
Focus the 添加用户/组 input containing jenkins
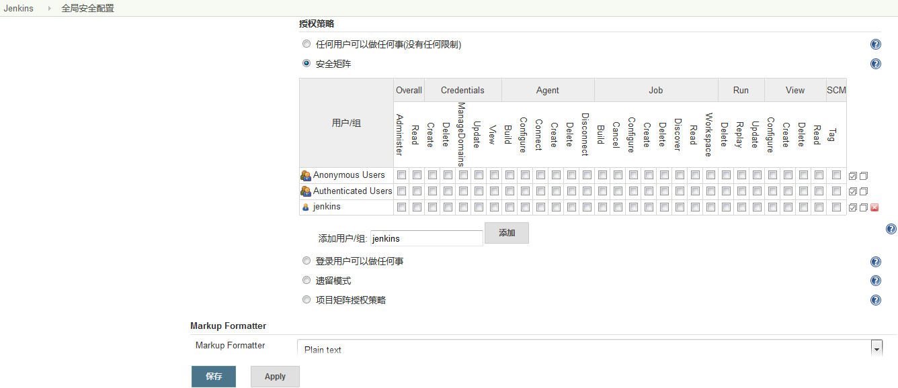pyautogui.click(x=426, y=238)
